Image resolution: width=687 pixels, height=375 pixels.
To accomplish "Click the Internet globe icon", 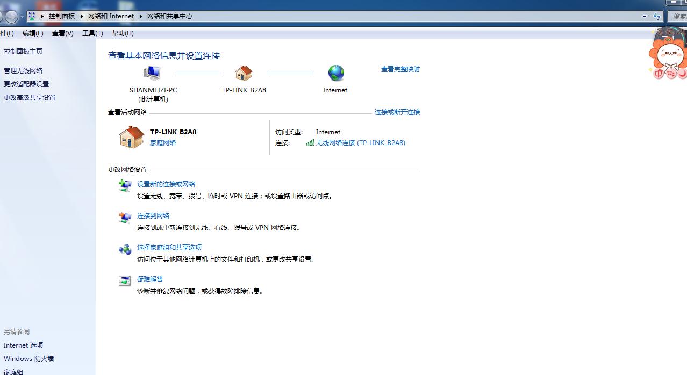I will coord(335,74).
